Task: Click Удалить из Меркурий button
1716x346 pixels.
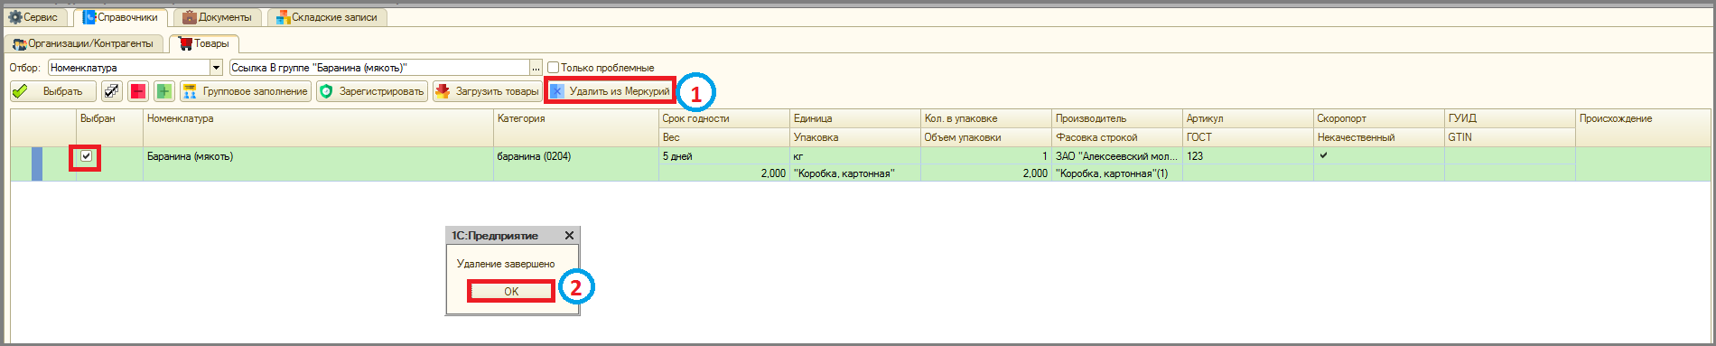Action: (x=610, y=91)
